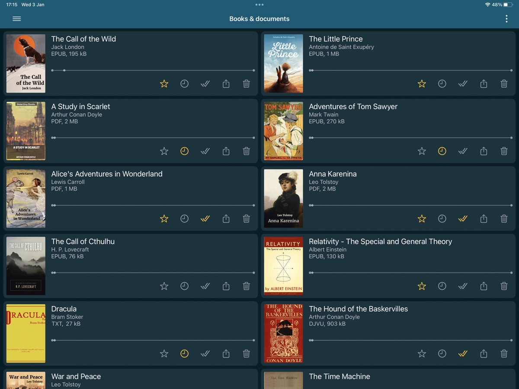This screenshot has width=519, height=389.
Task: Delete Anna Karenina from library
Action: pyautogui.click(x=504, y=219)
